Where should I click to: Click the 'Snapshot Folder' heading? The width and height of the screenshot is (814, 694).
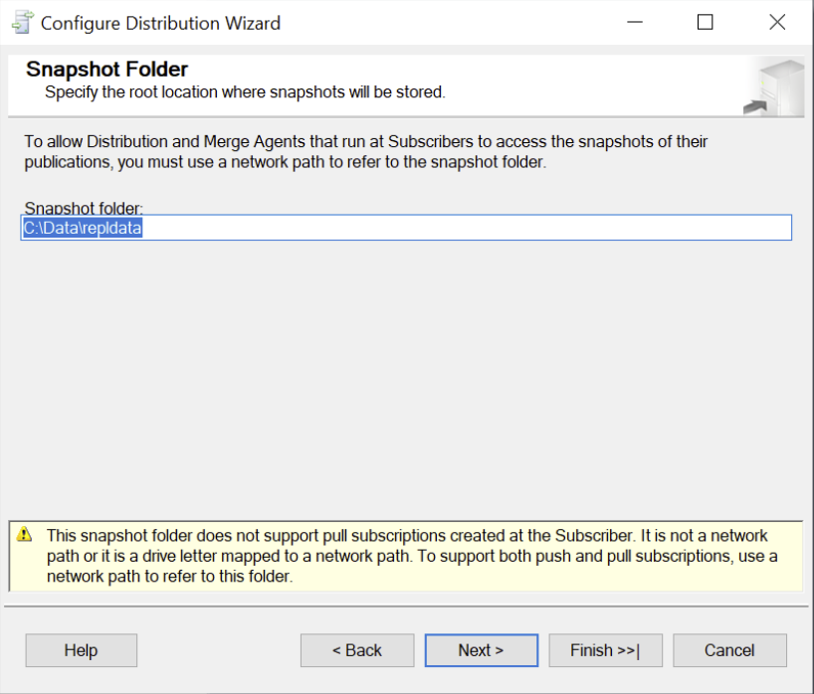click(x=106, y=69)
